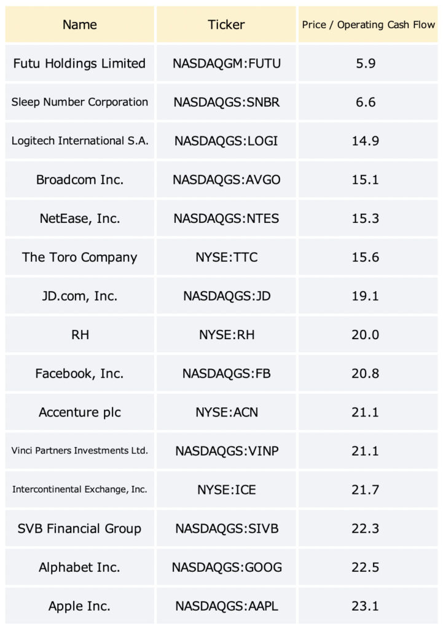This screenshot has width=443, height=629.
Task: Select the Broadcom Inc. name cell
Action: 79,179
